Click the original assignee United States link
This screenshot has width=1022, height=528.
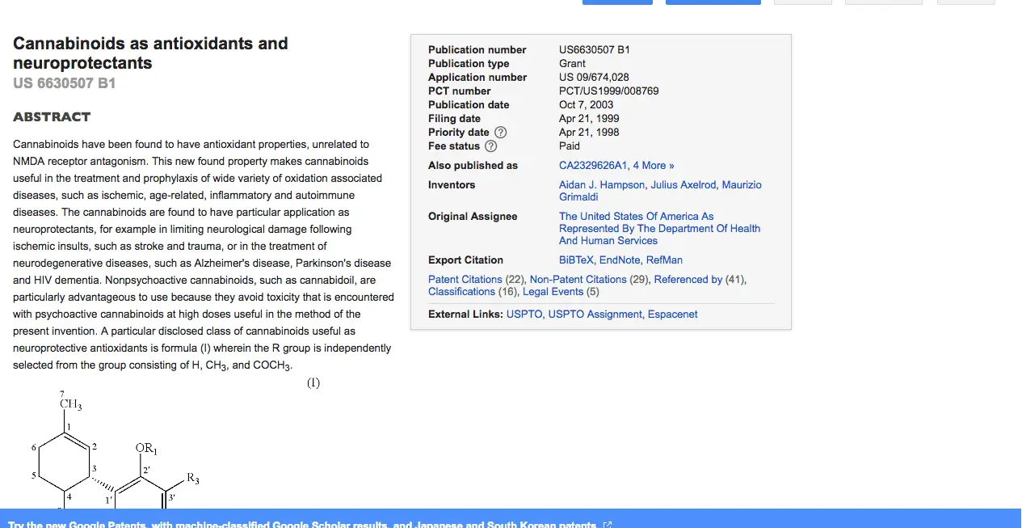coord(659,228)
